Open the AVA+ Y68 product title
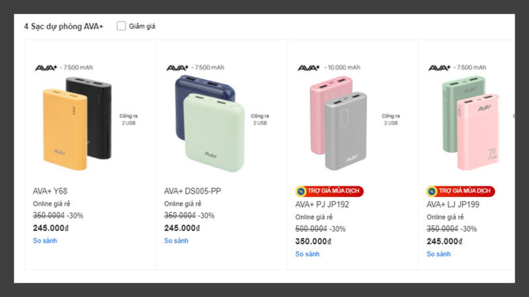Image resolution: width=529 pixels, height=297 pixels. coord(50,191)
